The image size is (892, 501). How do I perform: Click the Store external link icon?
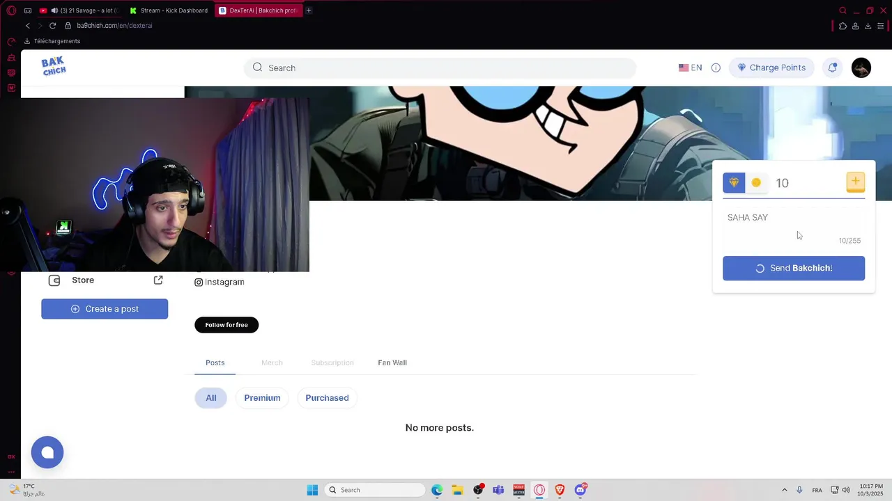[x=158, y=280]
